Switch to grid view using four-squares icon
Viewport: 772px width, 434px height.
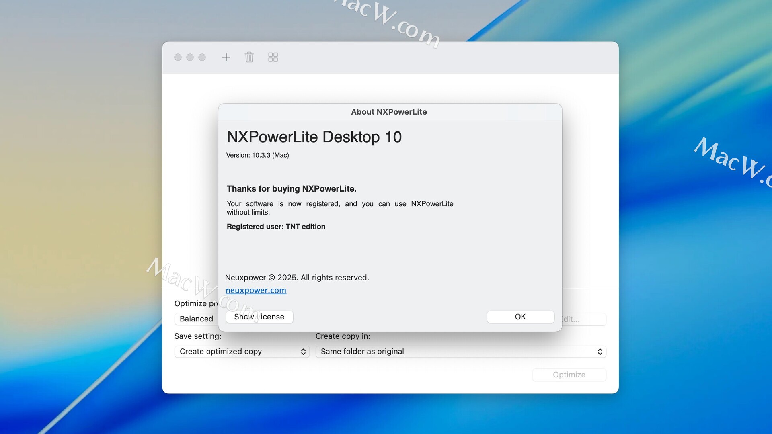(273, 57)
